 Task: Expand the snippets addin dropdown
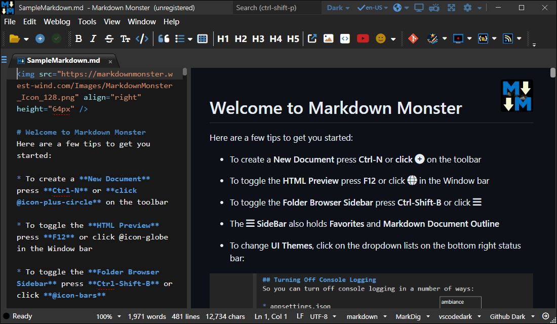495,38
